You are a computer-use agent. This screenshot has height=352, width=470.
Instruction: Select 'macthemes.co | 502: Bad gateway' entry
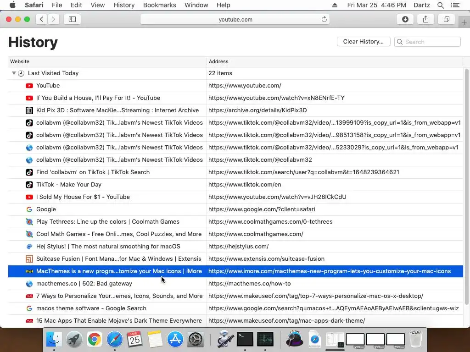235,283
